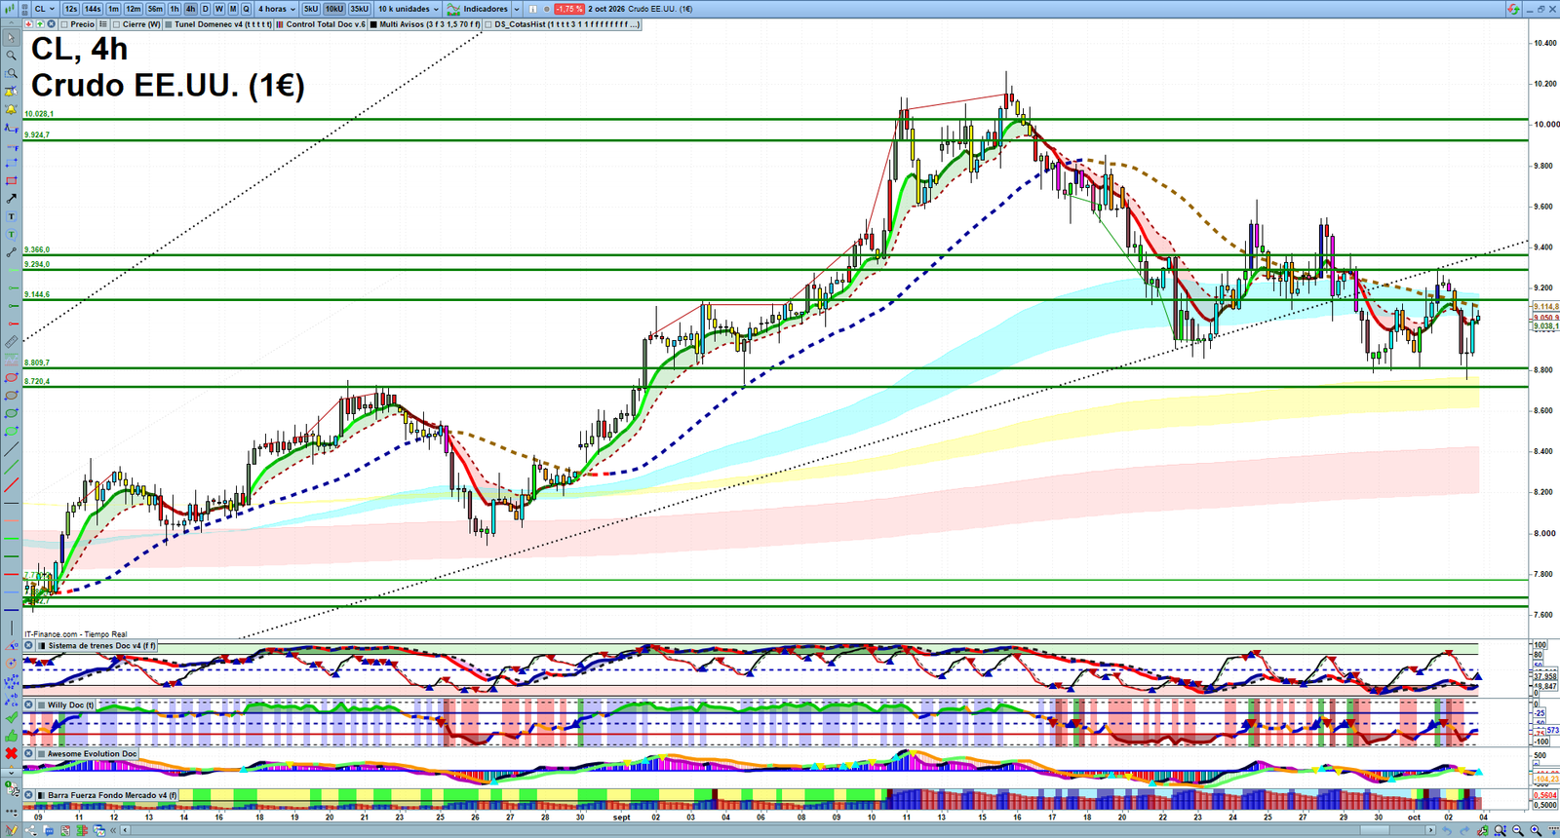Toggle the Precio checkbox

coord(64,24)
